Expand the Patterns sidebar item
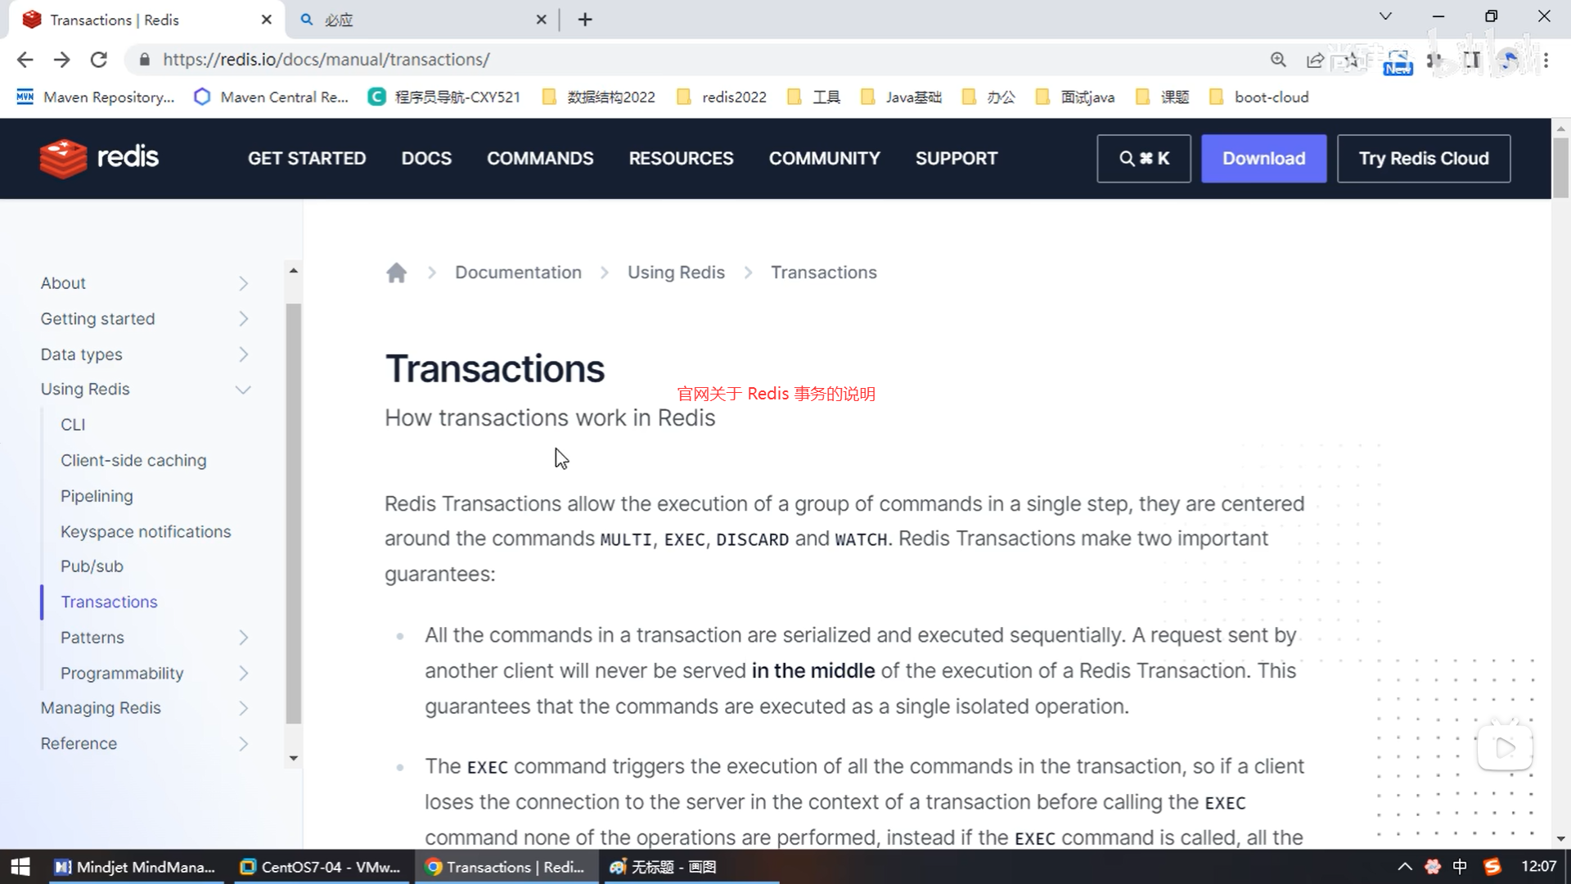Image resolution: width=1571 pixels, height=884 pixels. [243, 638]
